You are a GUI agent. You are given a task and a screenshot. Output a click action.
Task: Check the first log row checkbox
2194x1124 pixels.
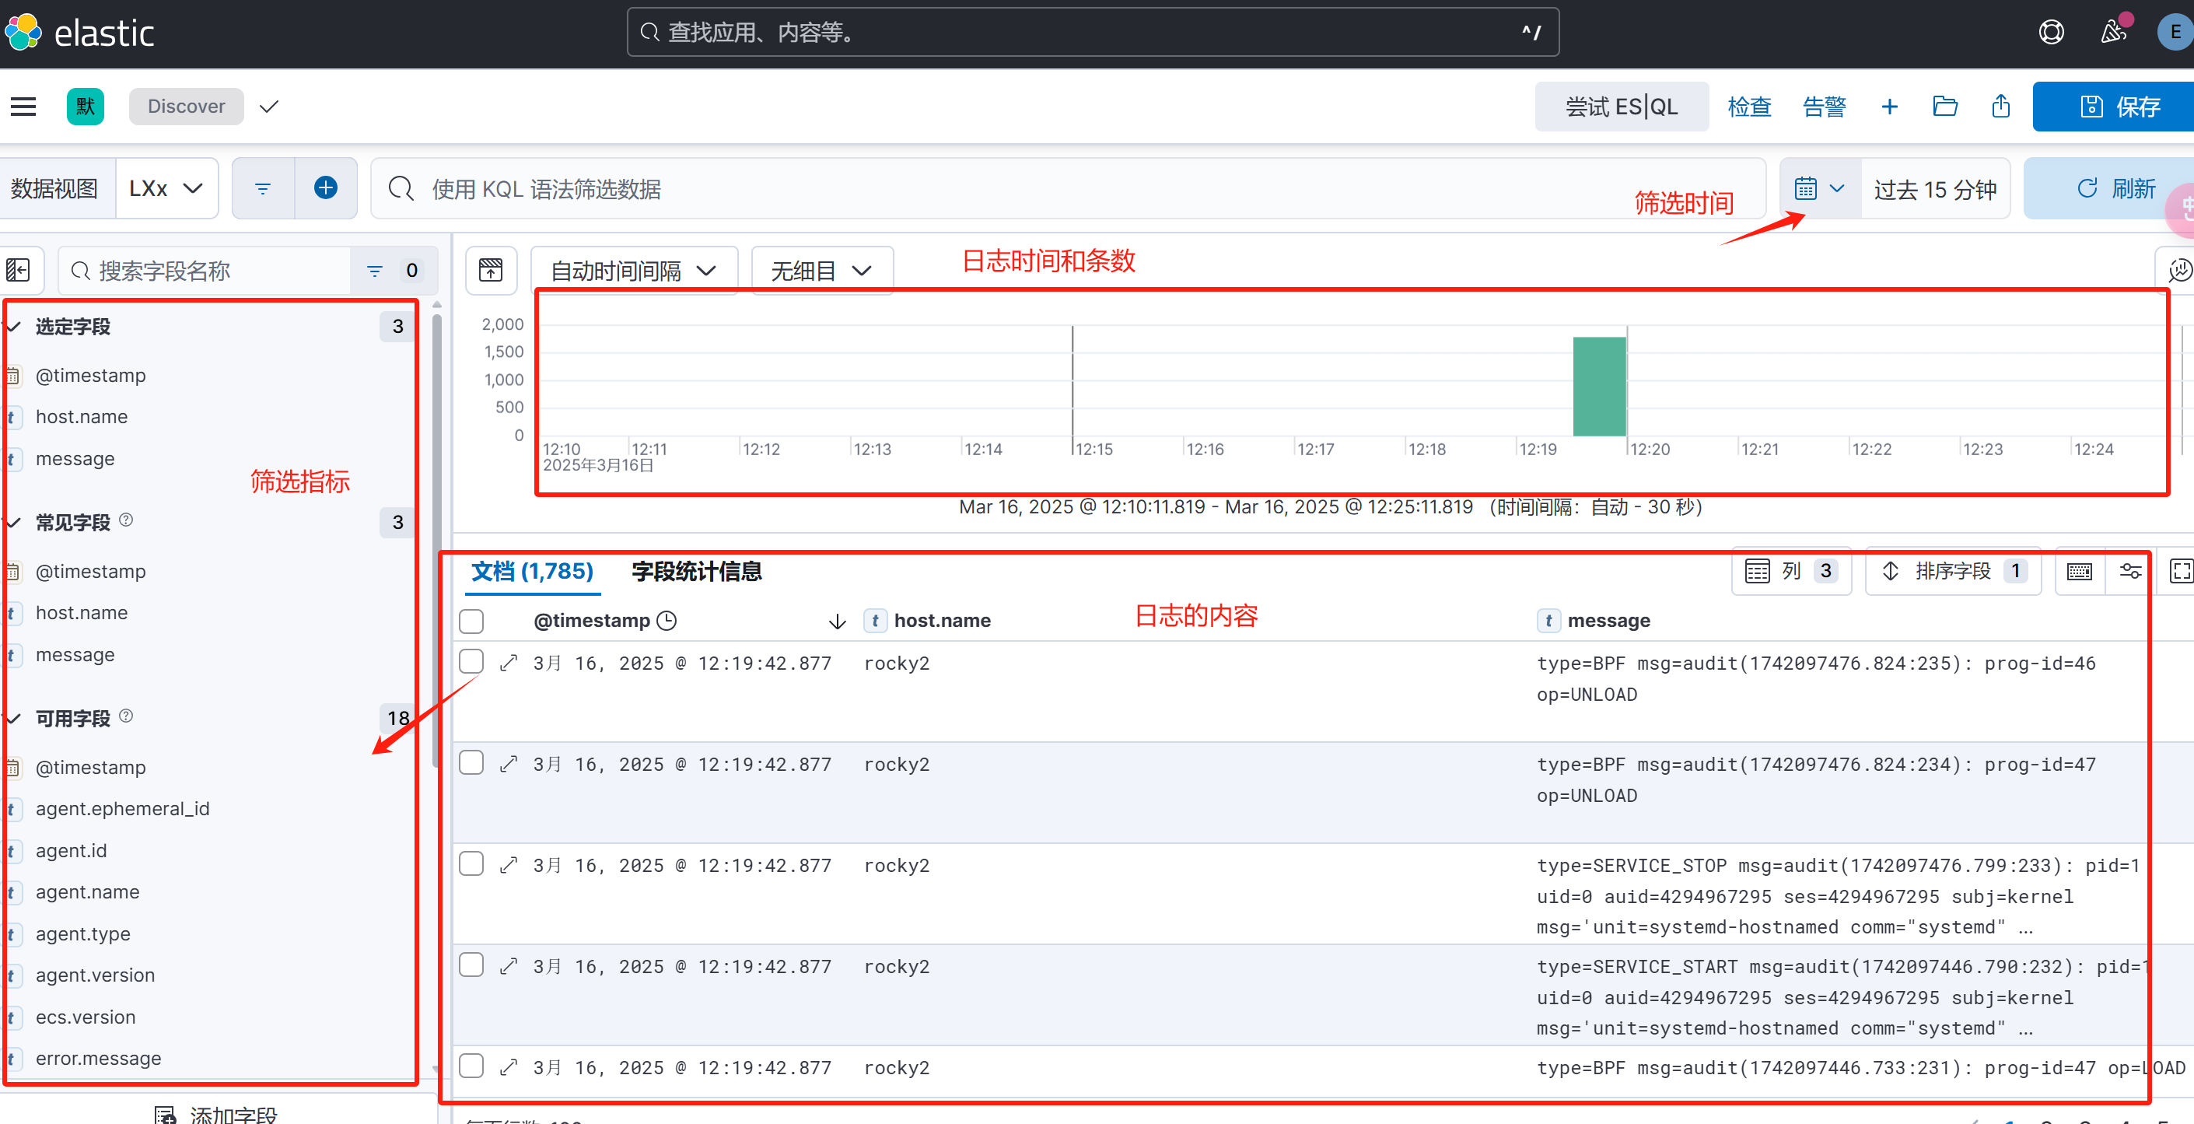click(471, 663)
